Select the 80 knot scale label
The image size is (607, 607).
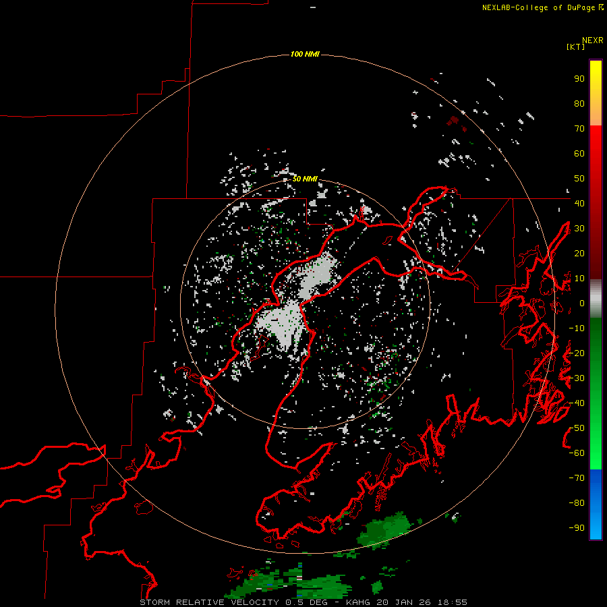pyautogui.click(x=579, y=104)
